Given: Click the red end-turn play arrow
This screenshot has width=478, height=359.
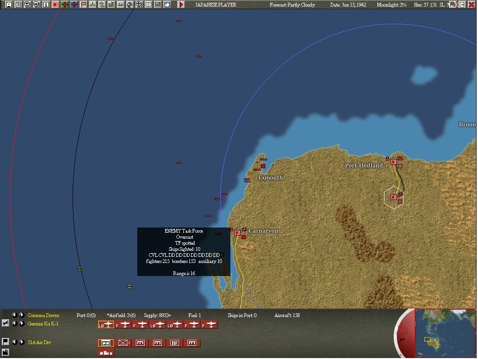Looking at the screenshot, I should [181, 5].
